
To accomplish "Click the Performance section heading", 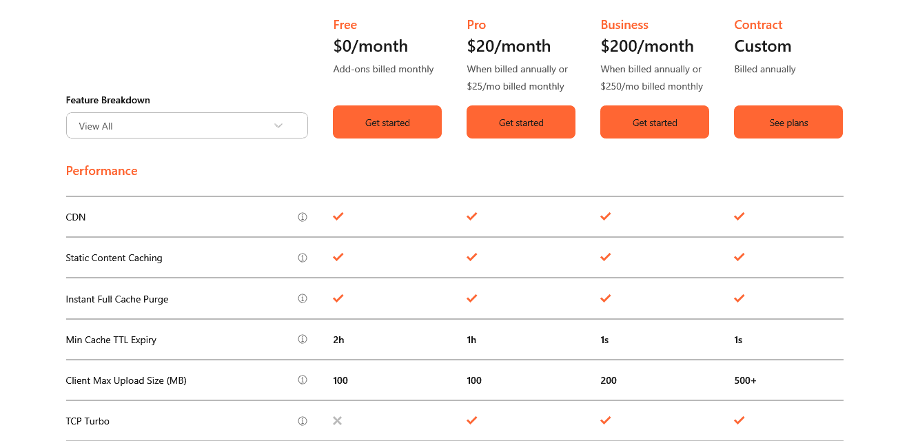I will click(x=101, y=170).
